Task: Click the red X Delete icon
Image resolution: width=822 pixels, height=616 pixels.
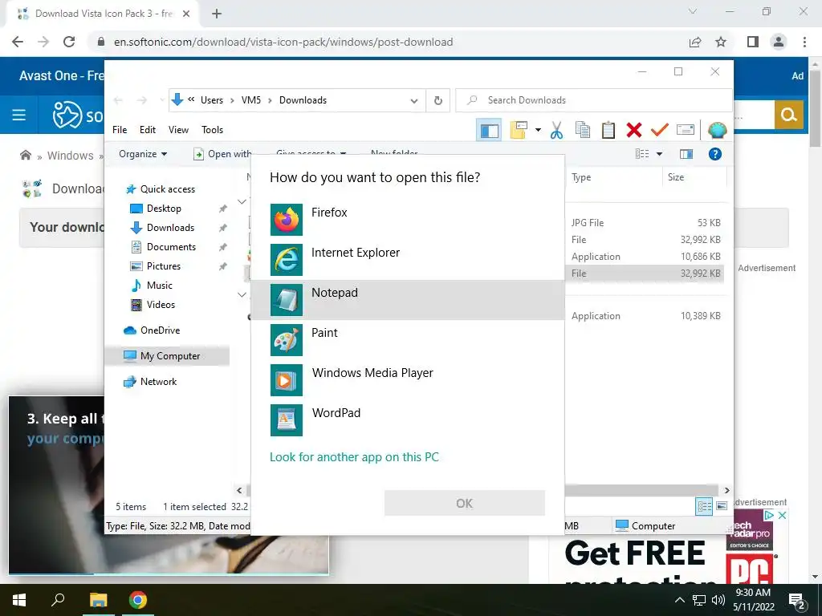Action: (634, 130)
